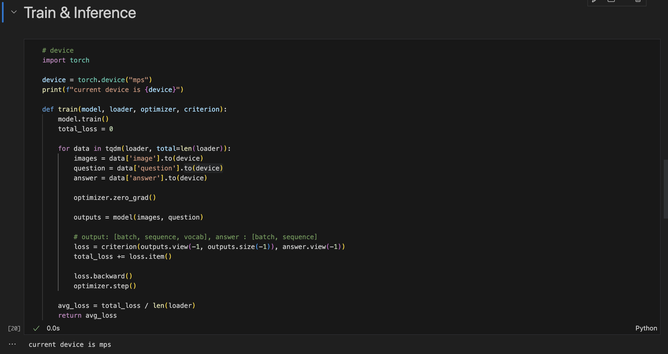Viewport: 668px width, 354px height.
Task: Click the execution count [20] label
Action: click(14, 328)
